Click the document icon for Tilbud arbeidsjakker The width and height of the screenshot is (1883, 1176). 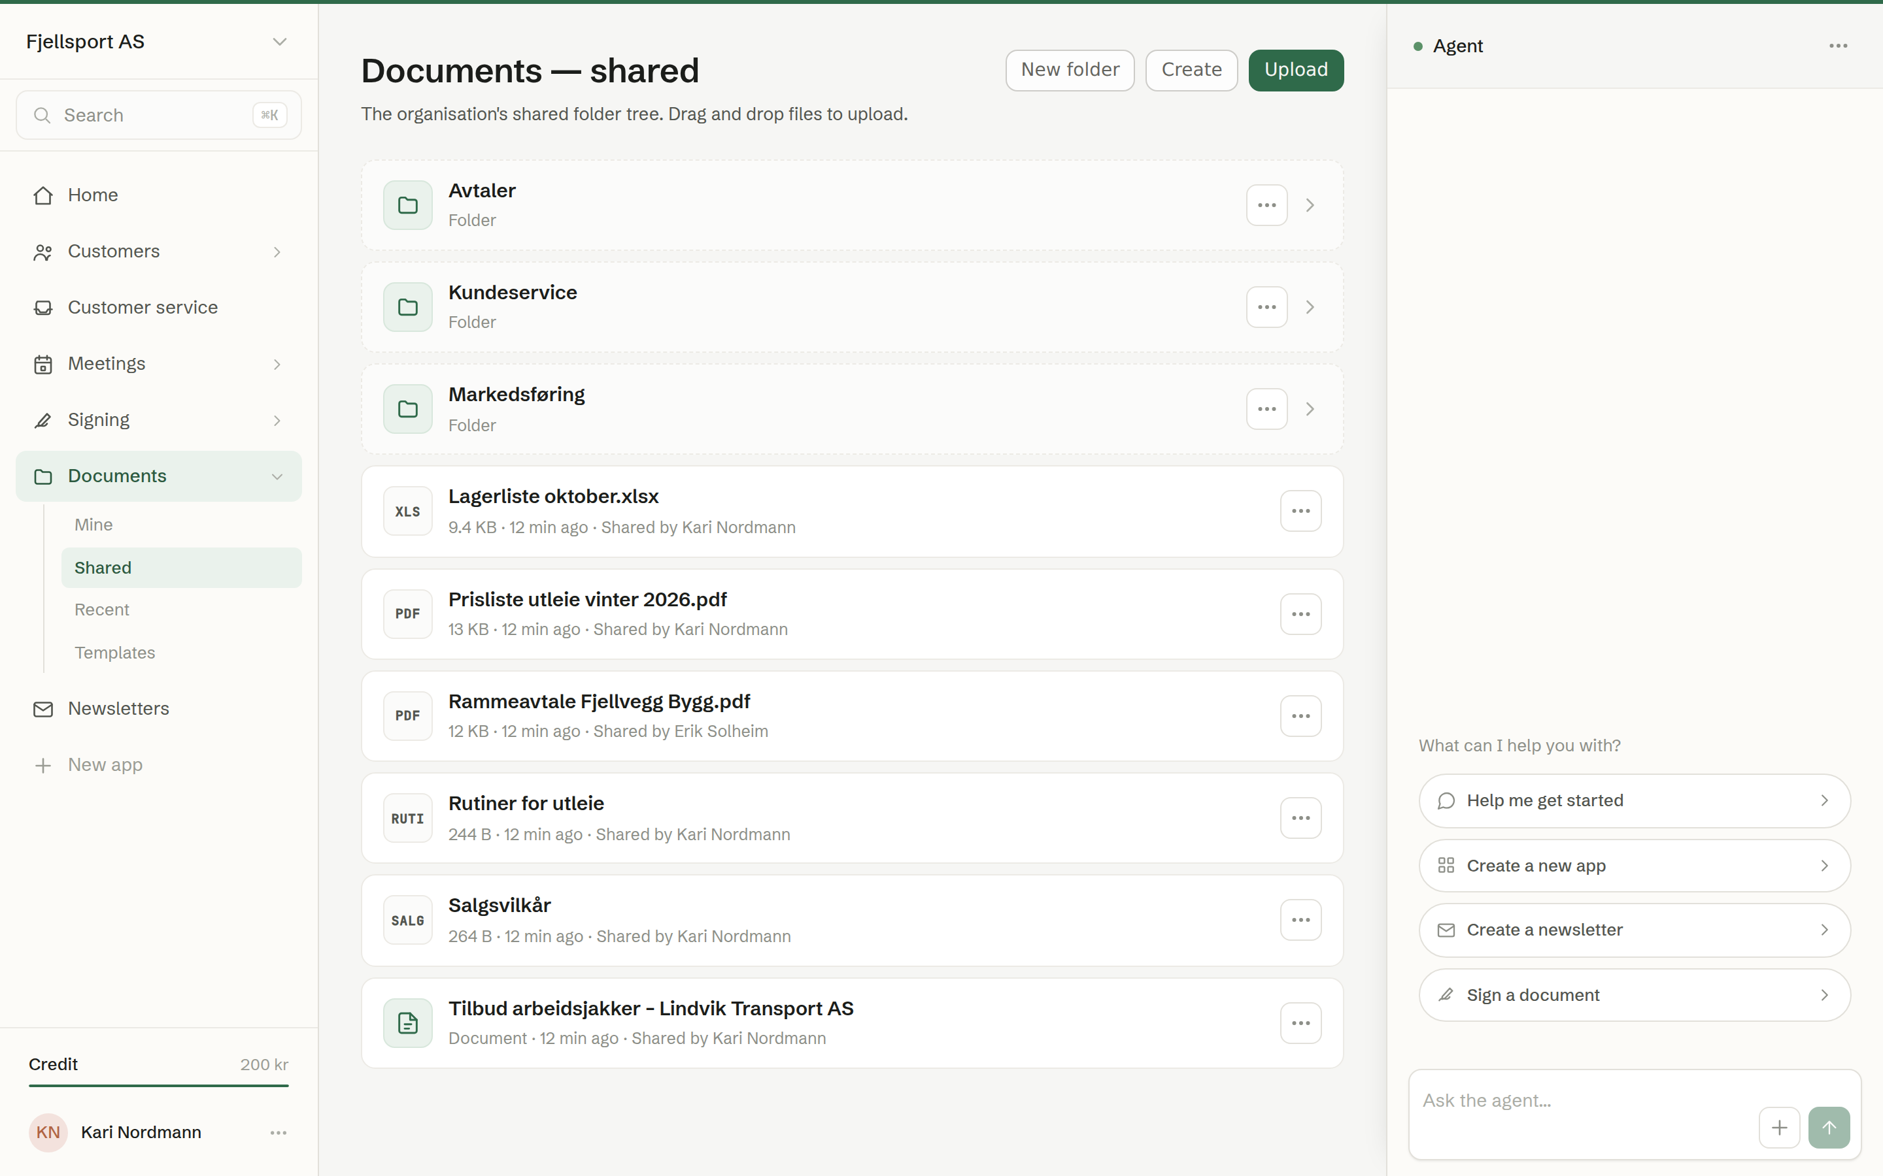pyautogui.click(x=408, y=1022)
